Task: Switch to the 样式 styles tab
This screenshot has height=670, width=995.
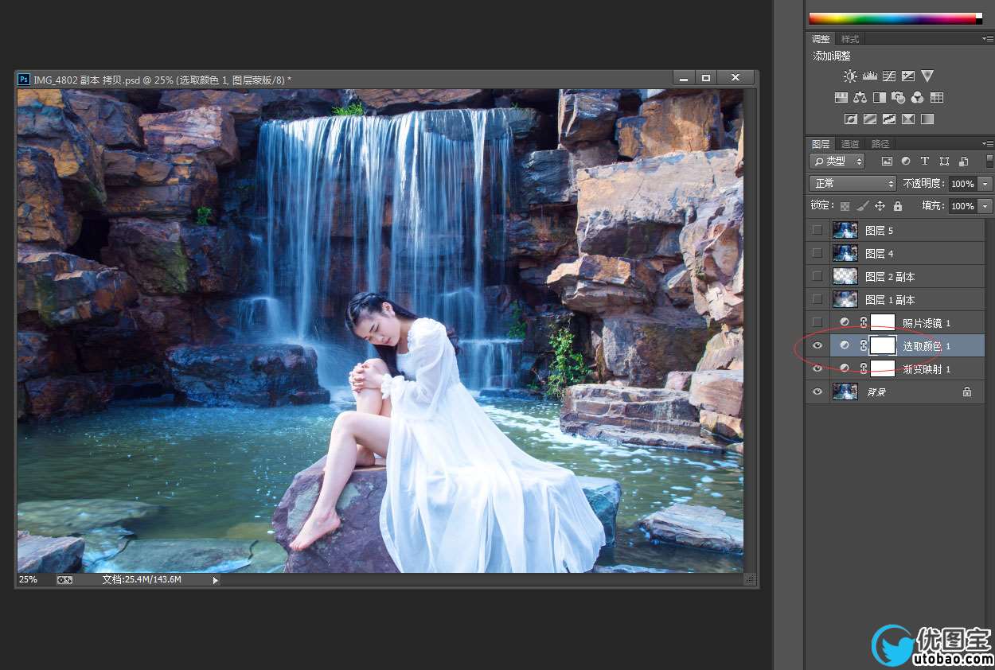Action: (x=850, y=39)
